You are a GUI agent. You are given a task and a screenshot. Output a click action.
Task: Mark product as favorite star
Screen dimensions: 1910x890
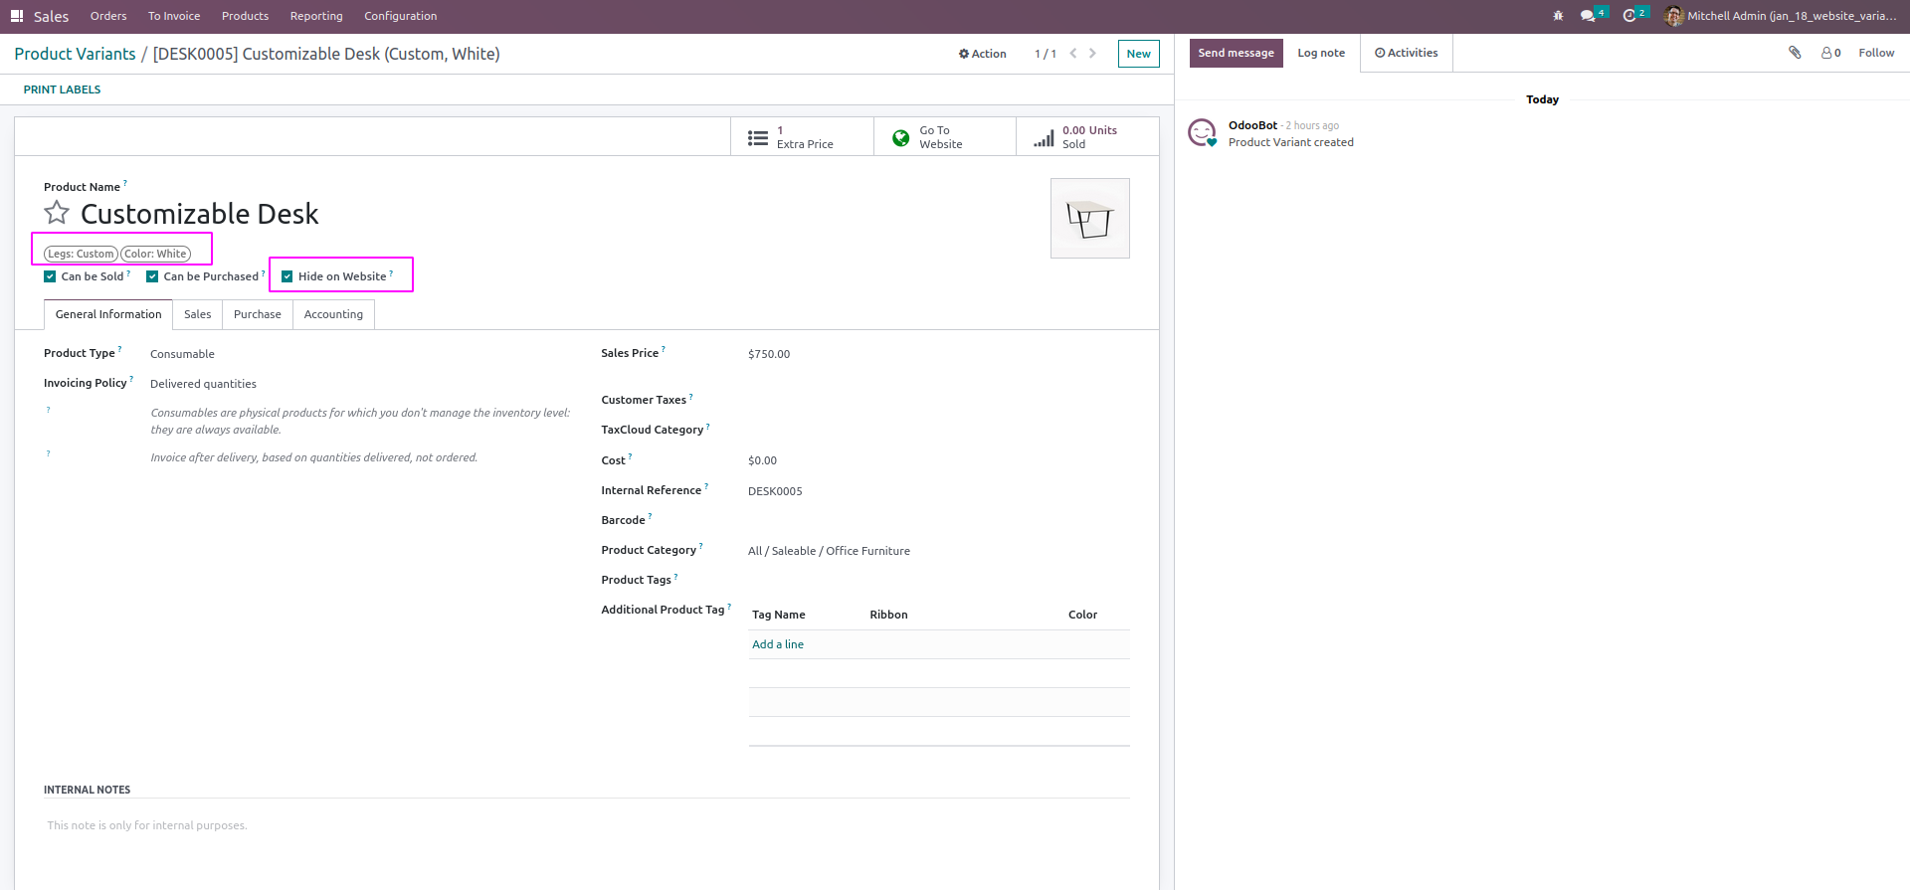57,213
